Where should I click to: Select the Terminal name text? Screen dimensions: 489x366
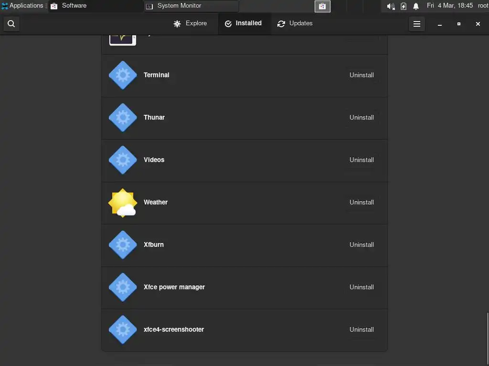(x=157, y=75)
